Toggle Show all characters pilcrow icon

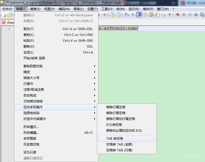133,15
